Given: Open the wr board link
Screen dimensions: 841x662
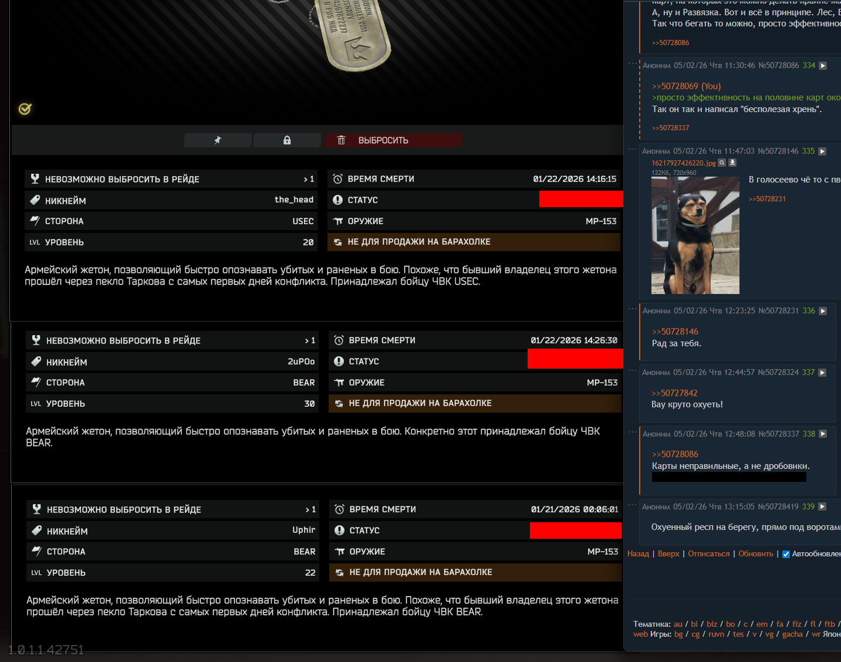Looking at the screenshot, I should click(x=816, y=634).
